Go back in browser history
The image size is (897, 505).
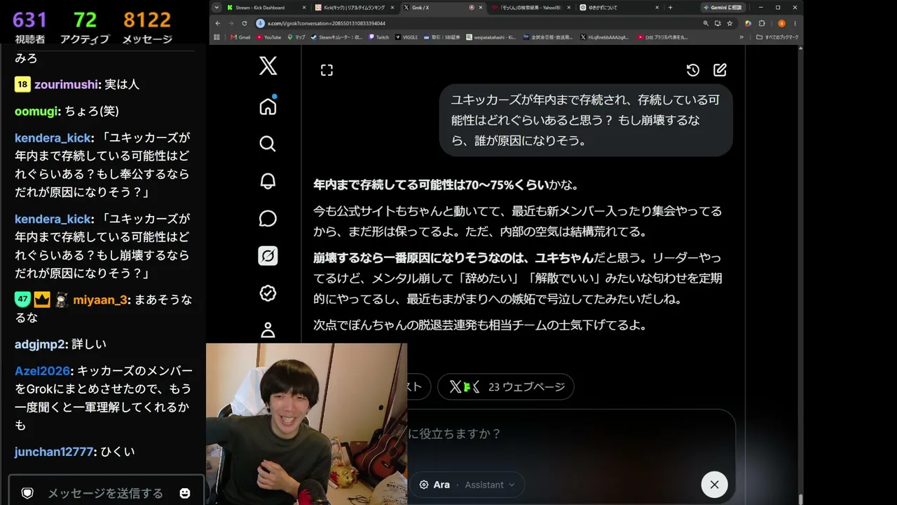217,23
